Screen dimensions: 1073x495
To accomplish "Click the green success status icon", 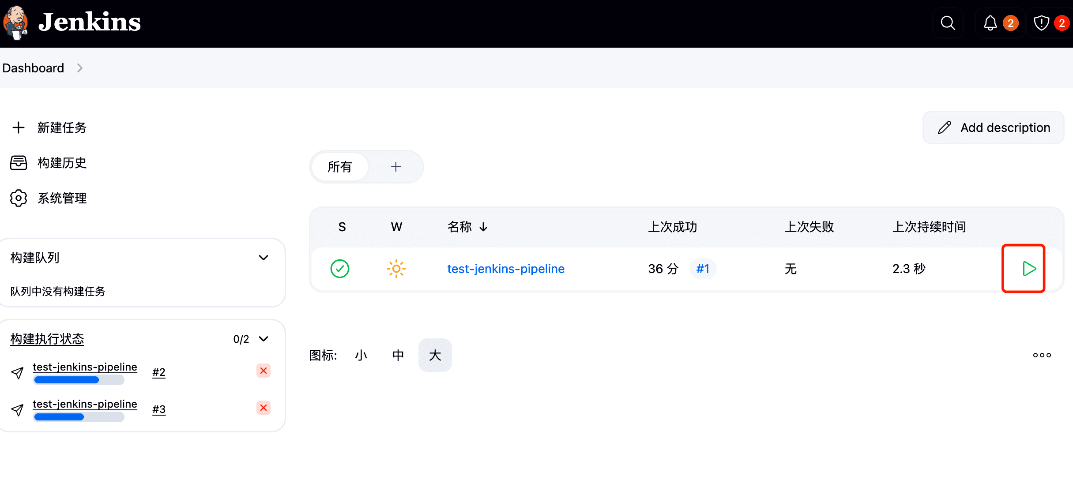I will click(340, 269).
